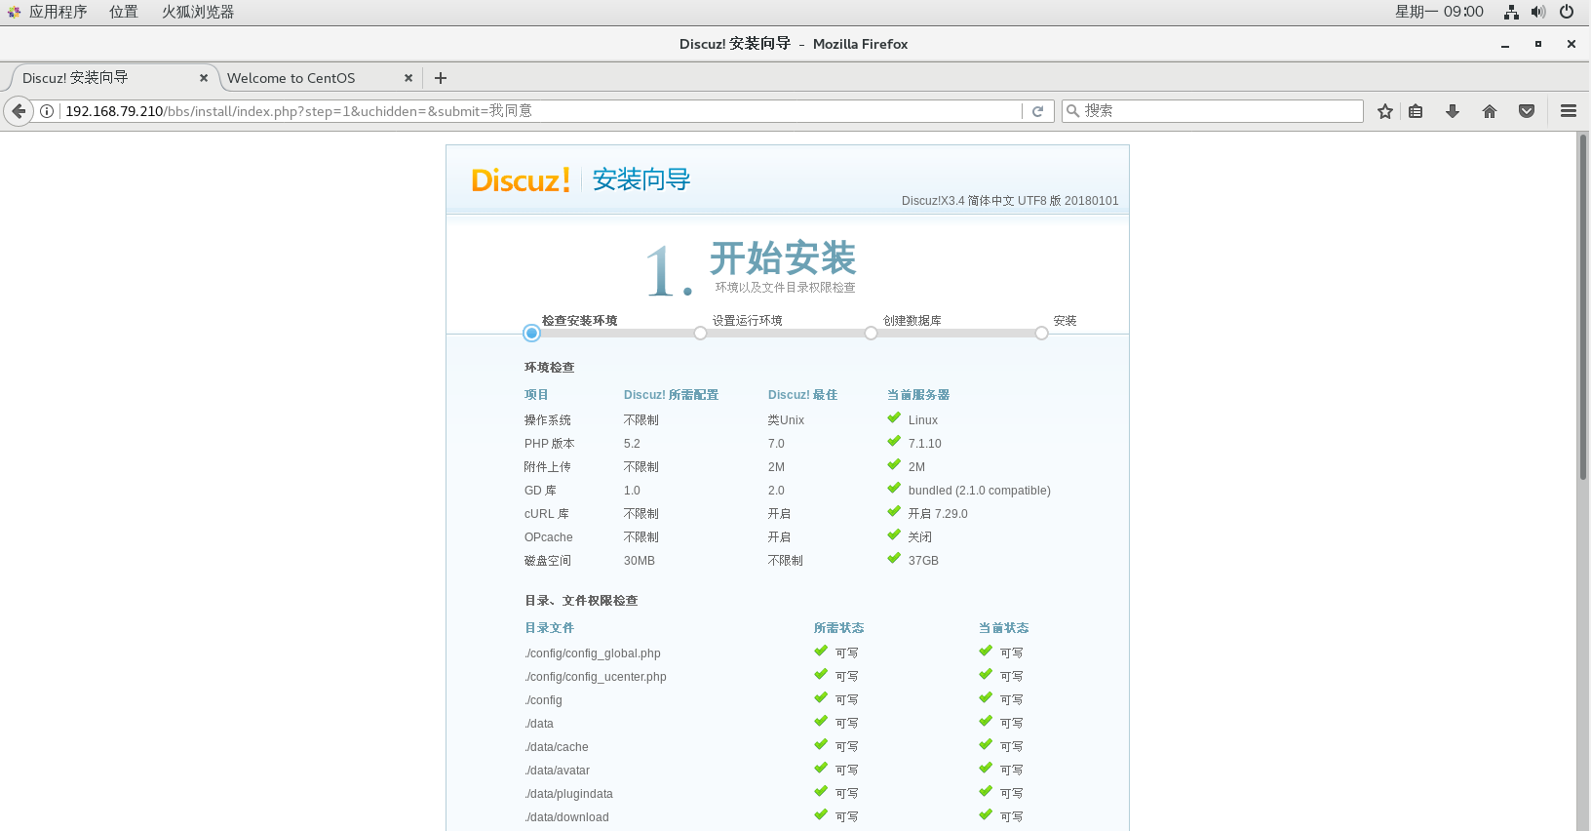
Task: Open a new tab with plus button
Action: [441, 78]
